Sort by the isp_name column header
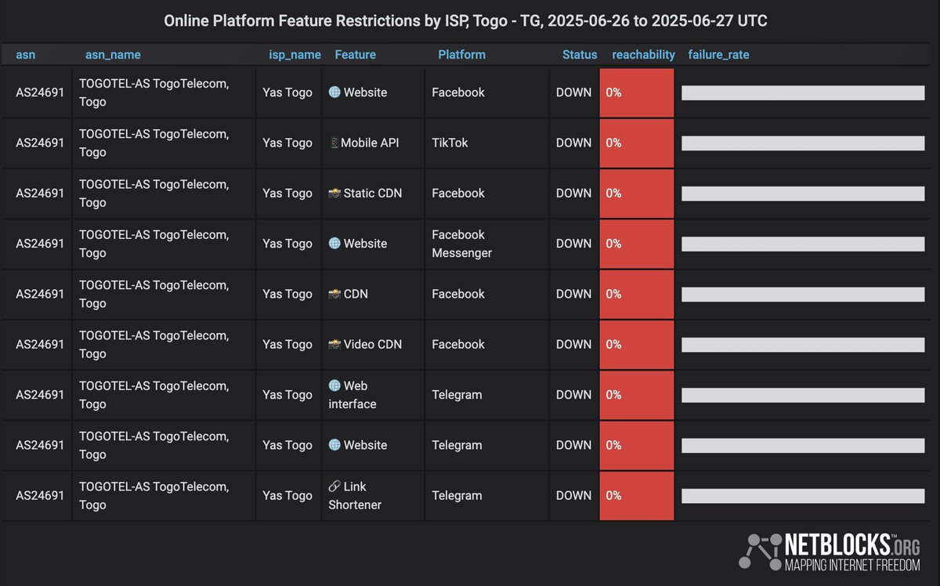 pyautogui.click(x=295, y=55)
